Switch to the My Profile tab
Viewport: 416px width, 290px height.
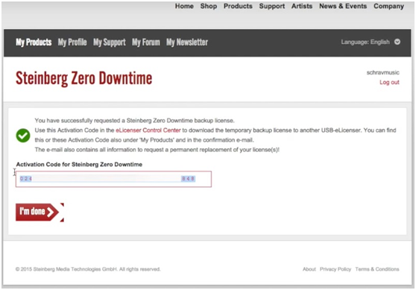click(72, 42)
